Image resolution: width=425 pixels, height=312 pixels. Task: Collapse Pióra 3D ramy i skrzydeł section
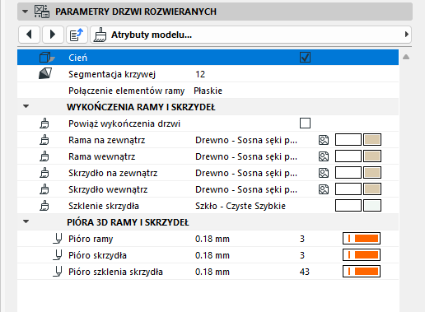pos(26,221)
